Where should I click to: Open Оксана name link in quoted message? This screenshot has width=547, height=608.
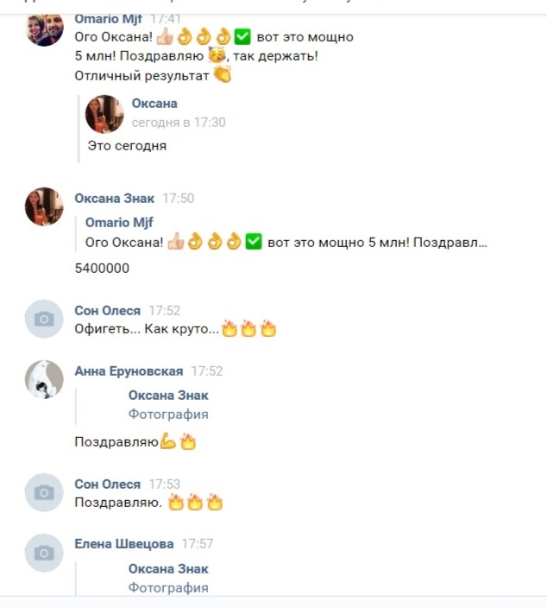coord(154,104)
